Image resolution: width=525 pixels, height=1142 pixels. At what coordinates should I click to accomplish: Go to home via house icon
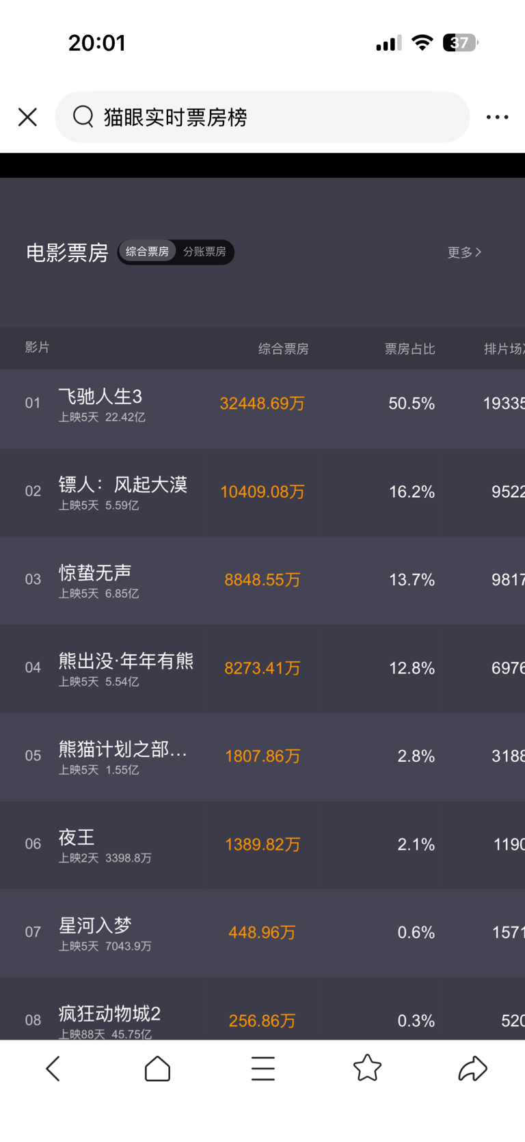(x=157, y=1068)
